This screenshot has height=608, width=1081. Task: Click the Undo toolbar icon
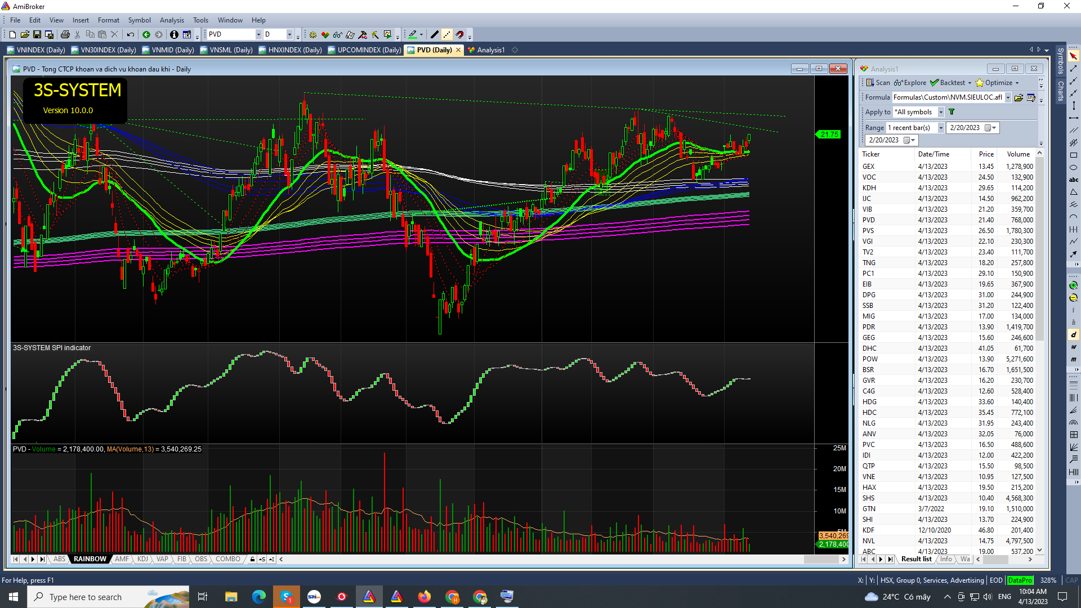click(x=131, y=35)
